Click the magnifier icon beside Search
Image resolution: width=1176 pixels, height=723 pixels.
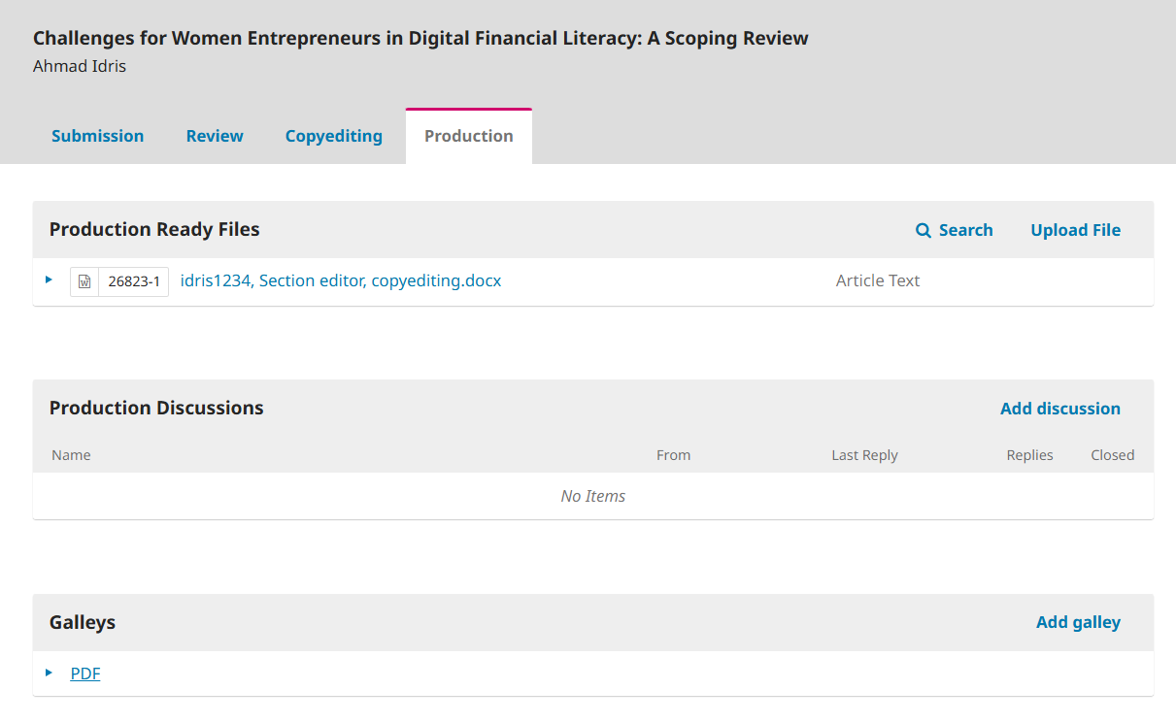[x=924, y=230]
